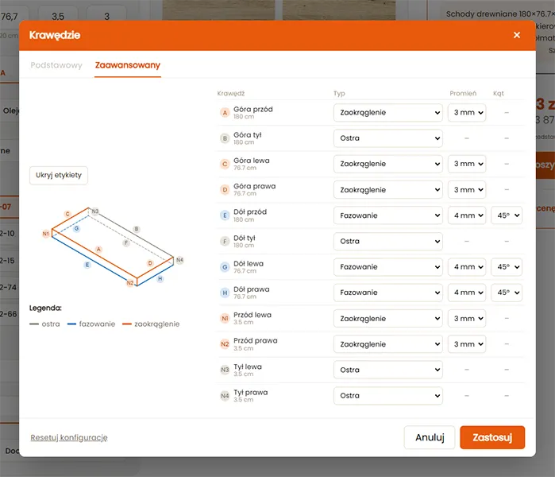
Task: Click the C badge for Góra lewa row
Action: coord(225,164)
